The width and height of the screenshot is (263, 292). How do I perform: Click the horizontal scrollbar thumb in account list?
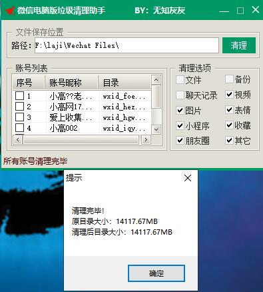tap(81, 139)
